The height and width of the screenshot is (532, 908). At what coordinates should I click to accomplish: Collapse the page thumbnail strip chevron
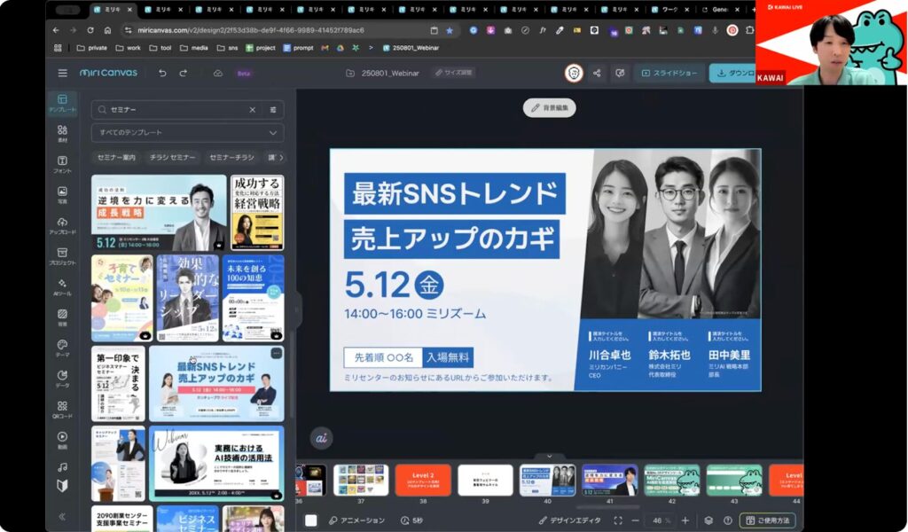(549, 456)
